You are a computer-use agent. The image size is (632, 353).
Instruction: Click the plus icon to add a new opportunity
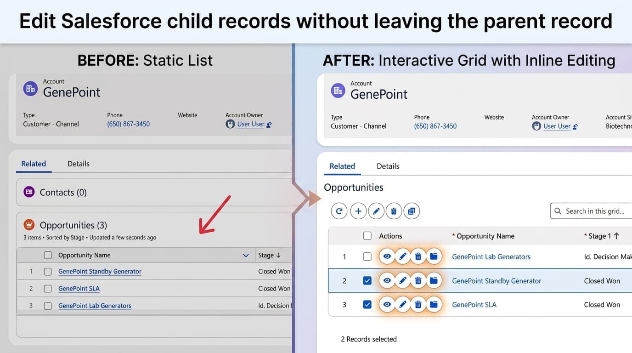(358, 211)
